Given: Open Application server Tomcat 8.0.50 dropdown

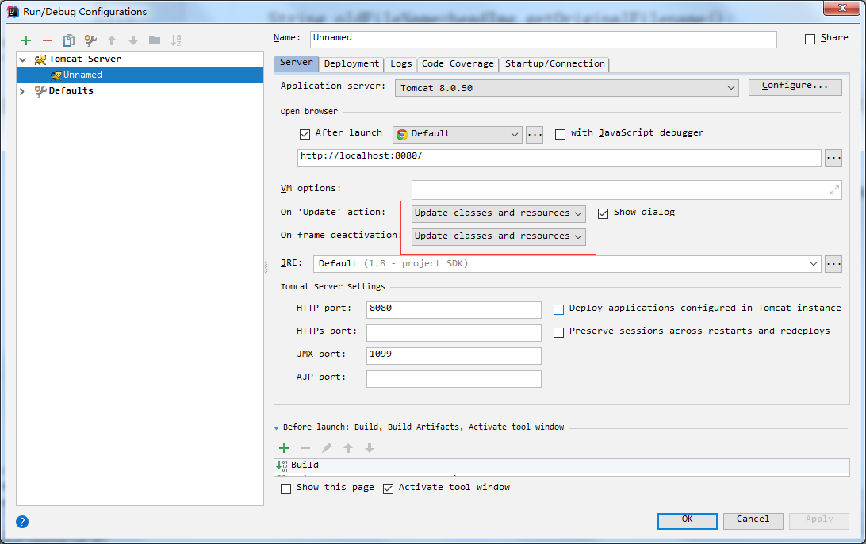Looking at the screenshot, I should pos(567,88).
